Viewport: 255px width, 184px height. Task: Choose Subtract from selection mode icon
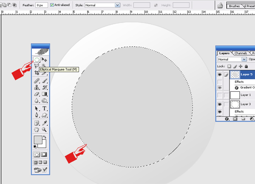click(10, 5)
